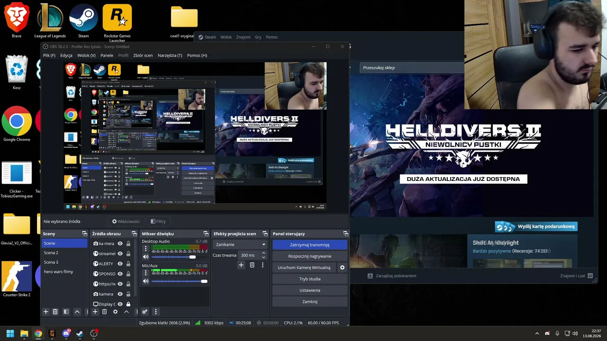The height and width of the screenshot is (341, 607).
Task: Undock the Źródła obrazu panel
Action: click(x=134, y=233)
